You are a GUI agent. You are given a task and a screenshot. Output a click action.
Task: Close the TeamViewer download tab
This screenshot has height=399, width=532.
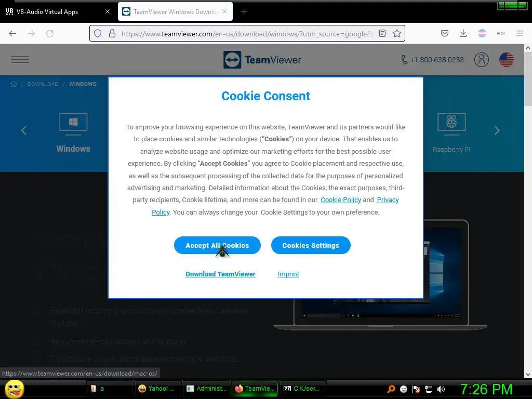pyautogui.click(x=224, y=11)
